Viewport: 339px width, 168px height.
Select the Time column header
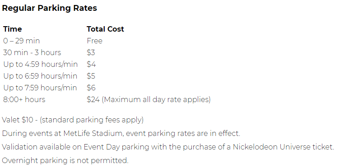(x=13, y=29)
